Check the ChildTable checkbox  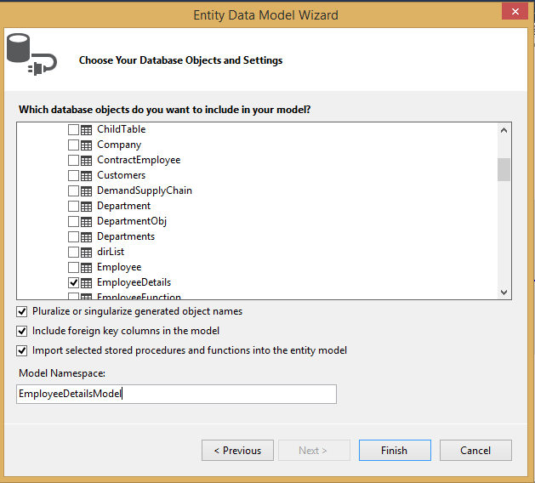73,129
